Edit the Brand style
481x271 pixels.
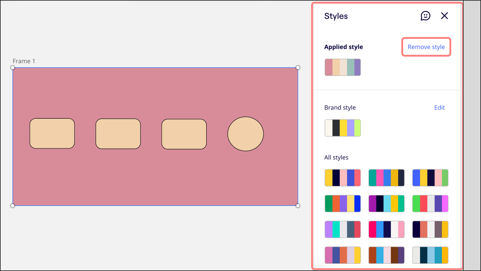click(439, 107)
